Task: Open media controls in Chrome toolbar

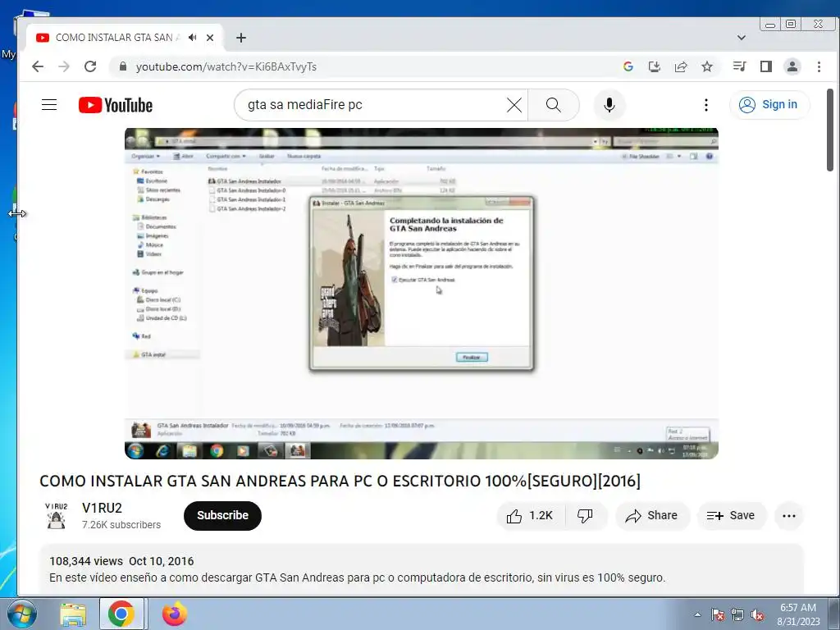Action: pyautogui.click(x=740, y=66)
